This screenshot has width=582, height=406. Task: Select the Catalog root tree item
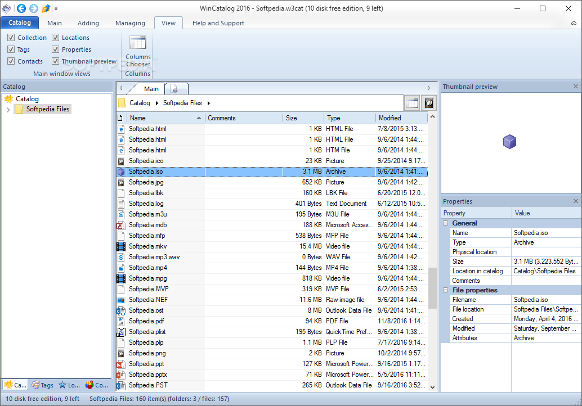click(27, 99)
